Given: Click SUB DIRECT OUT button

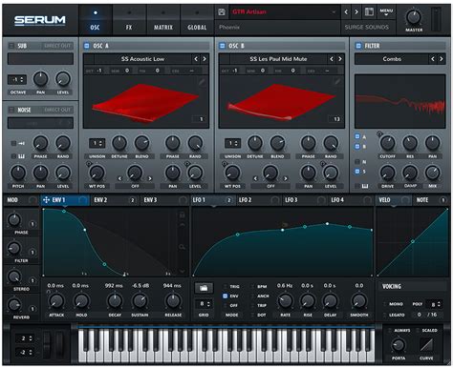Looking at the screenshot, I should 57,46.
